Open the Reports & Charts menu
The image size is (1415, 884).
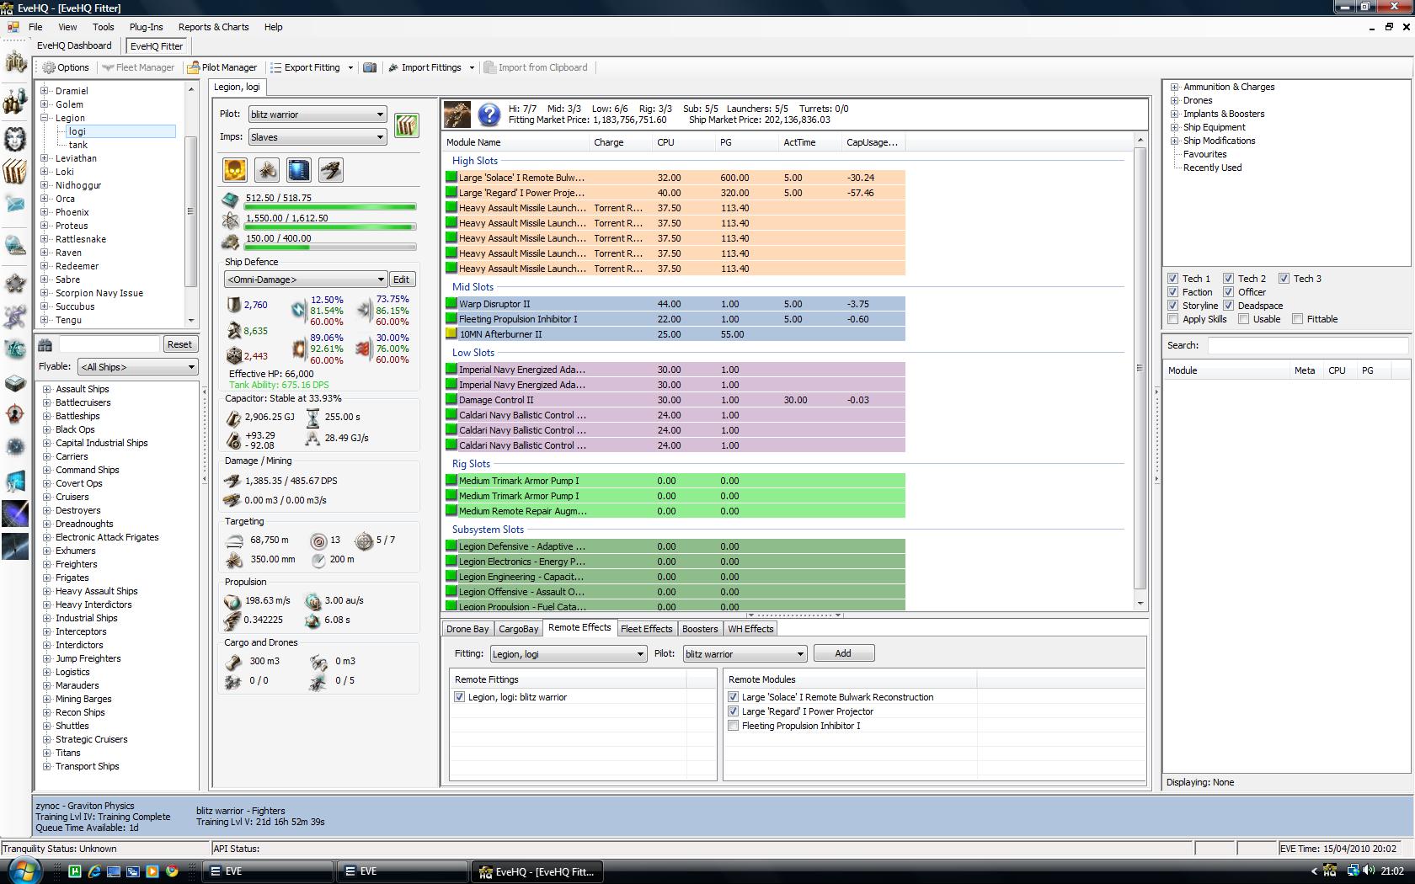click(x=213, y=27)
